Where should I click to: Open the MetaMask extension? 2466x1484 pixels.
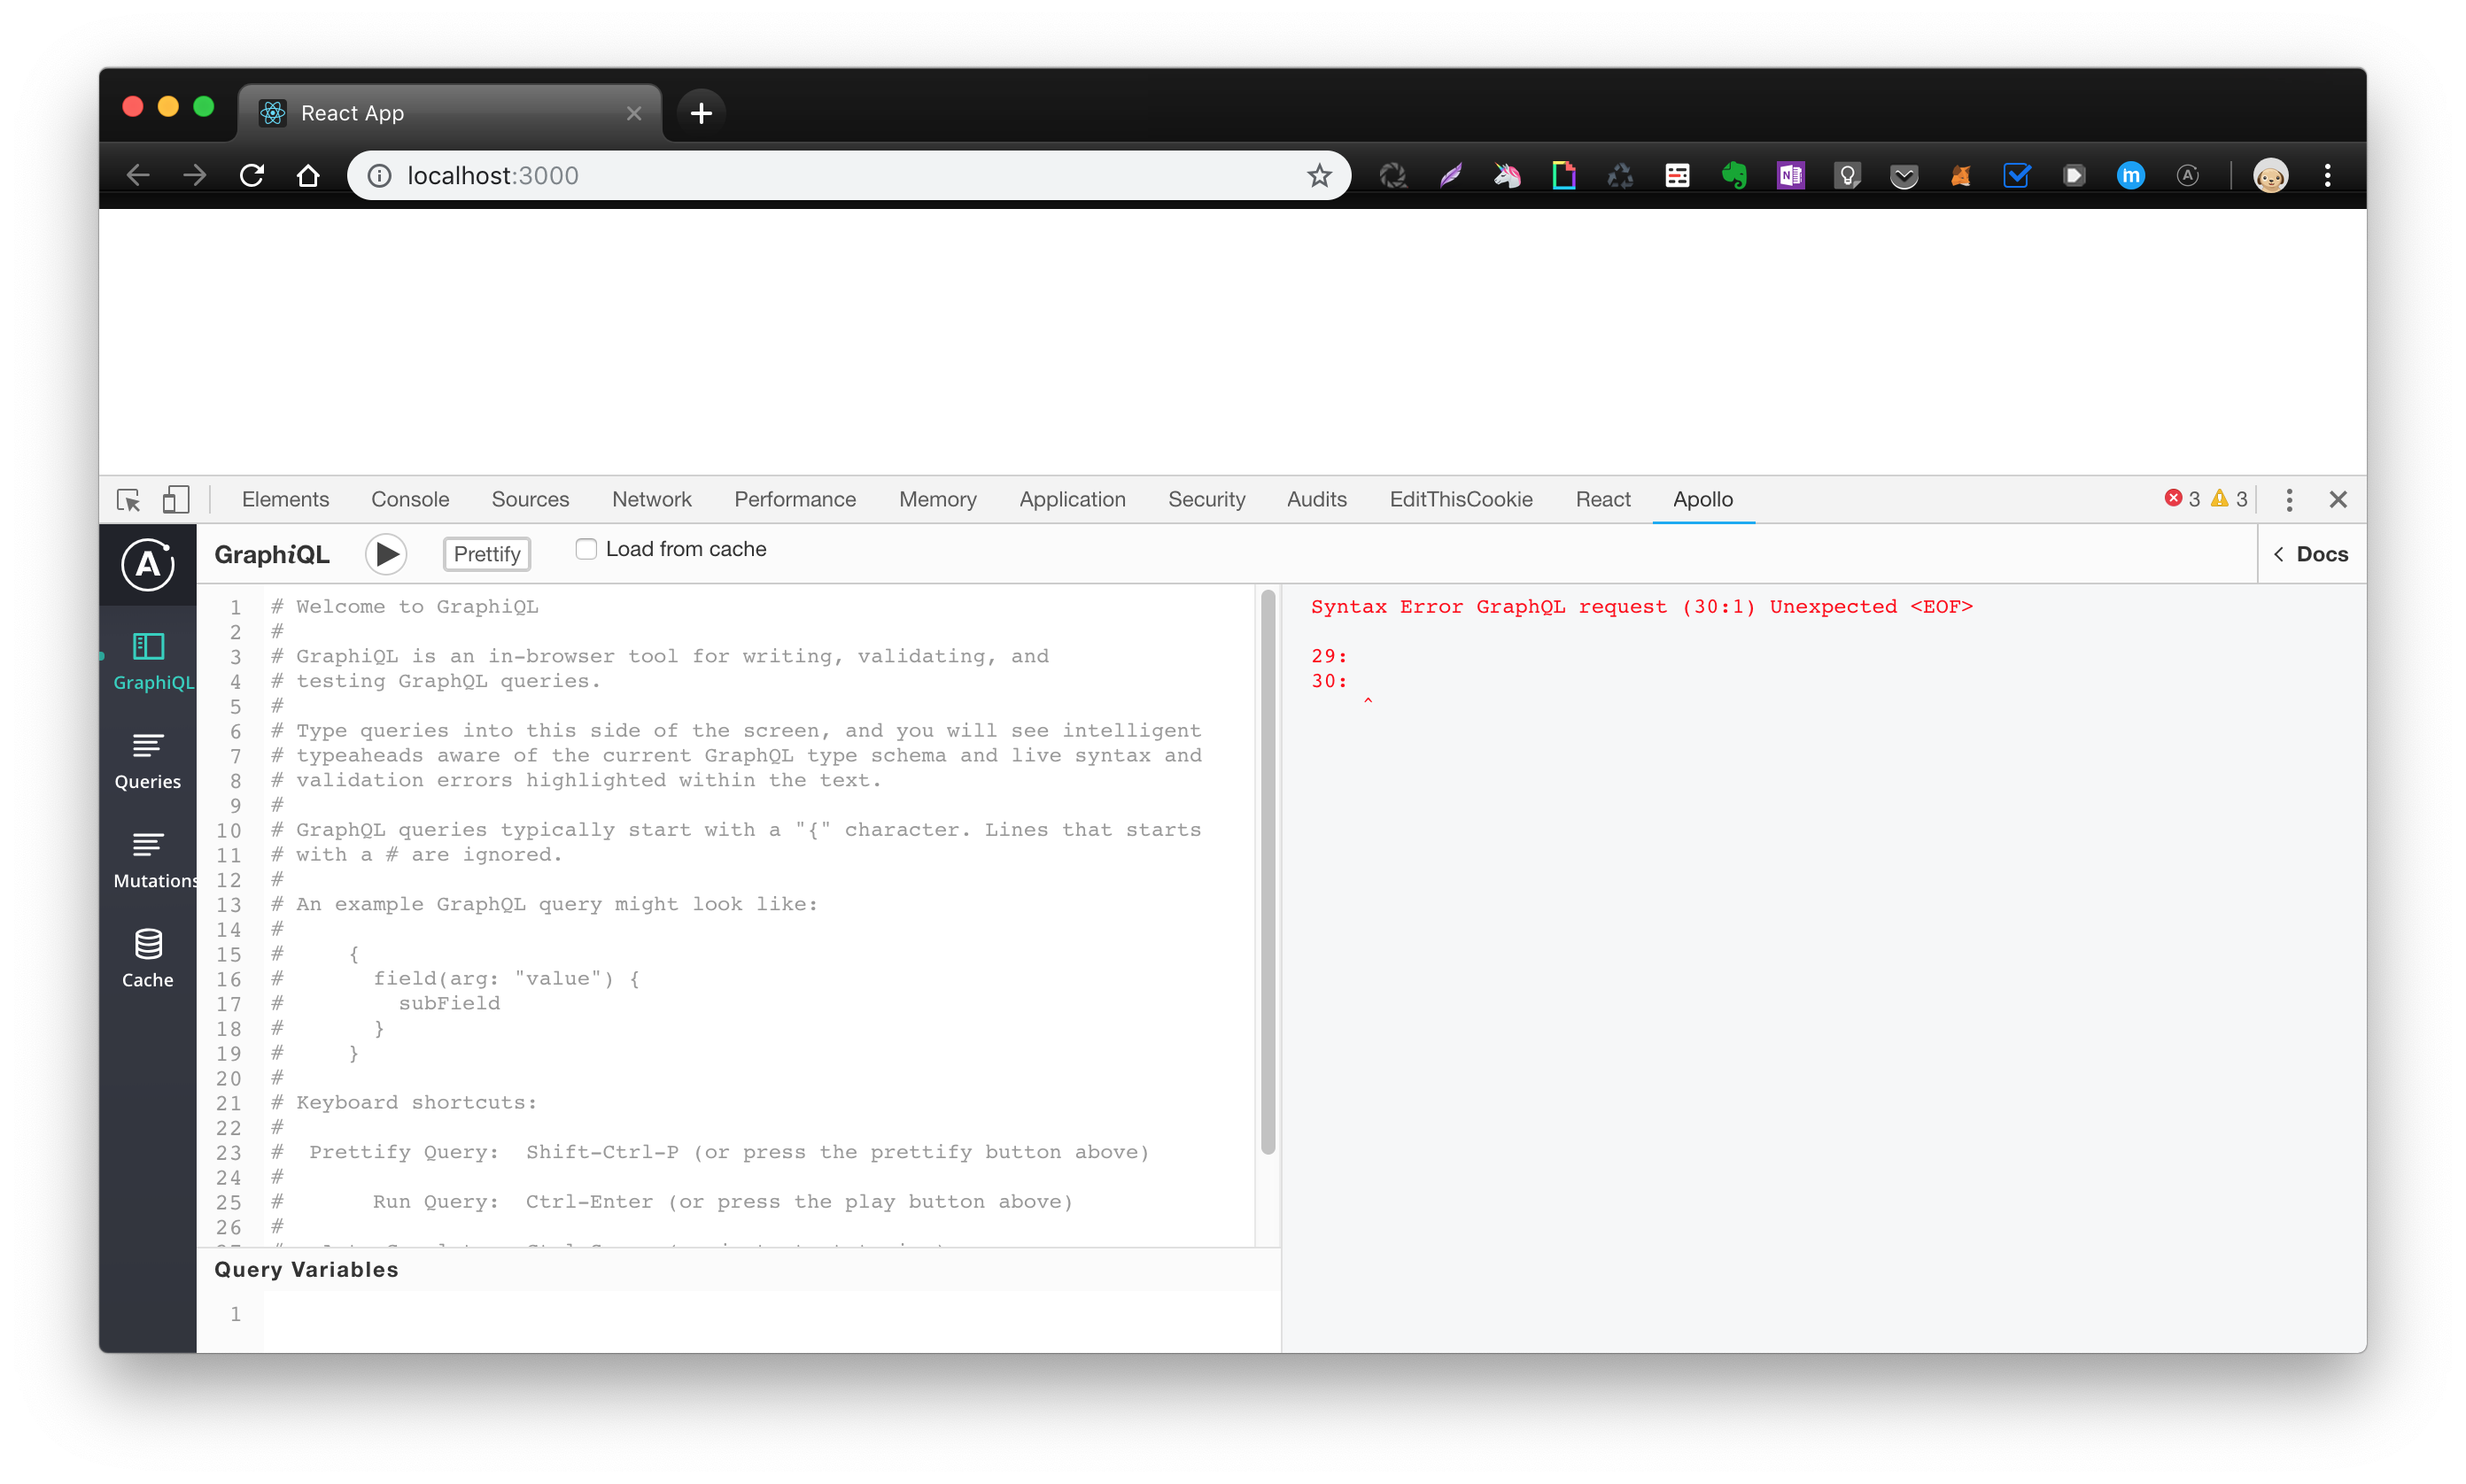tap(1960, 175)
